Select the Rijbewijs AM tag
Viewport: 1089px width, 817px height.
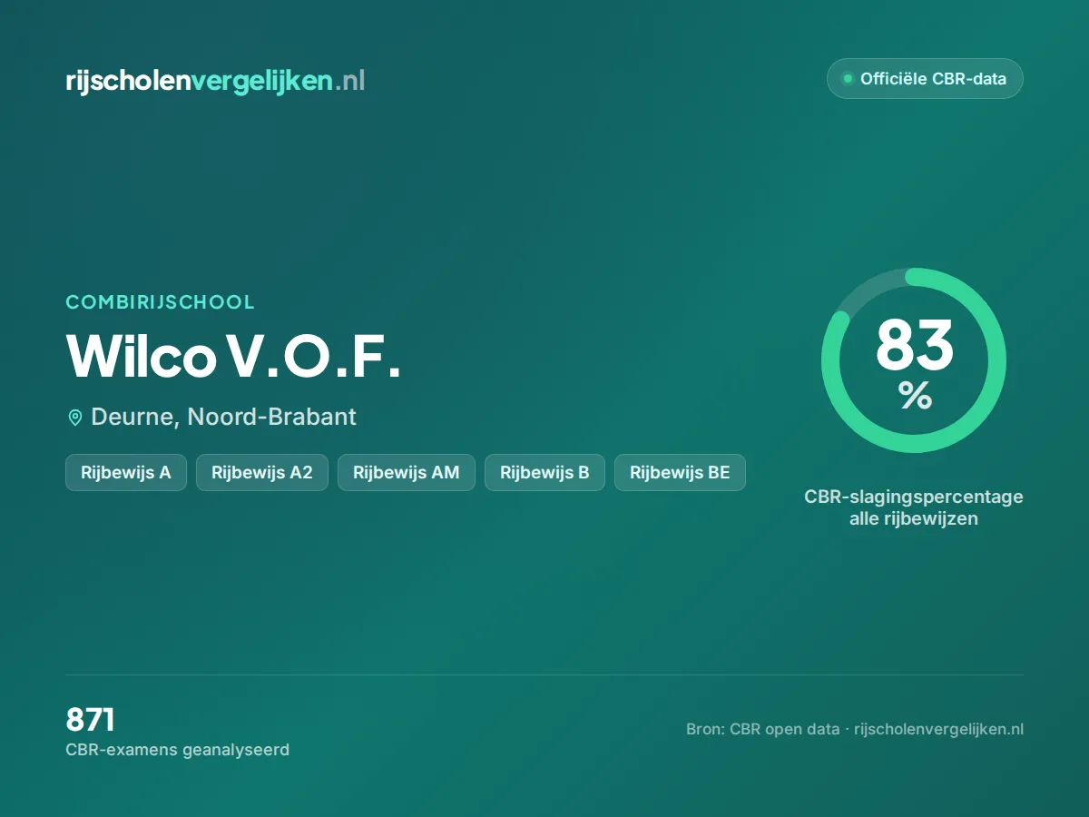407,473
